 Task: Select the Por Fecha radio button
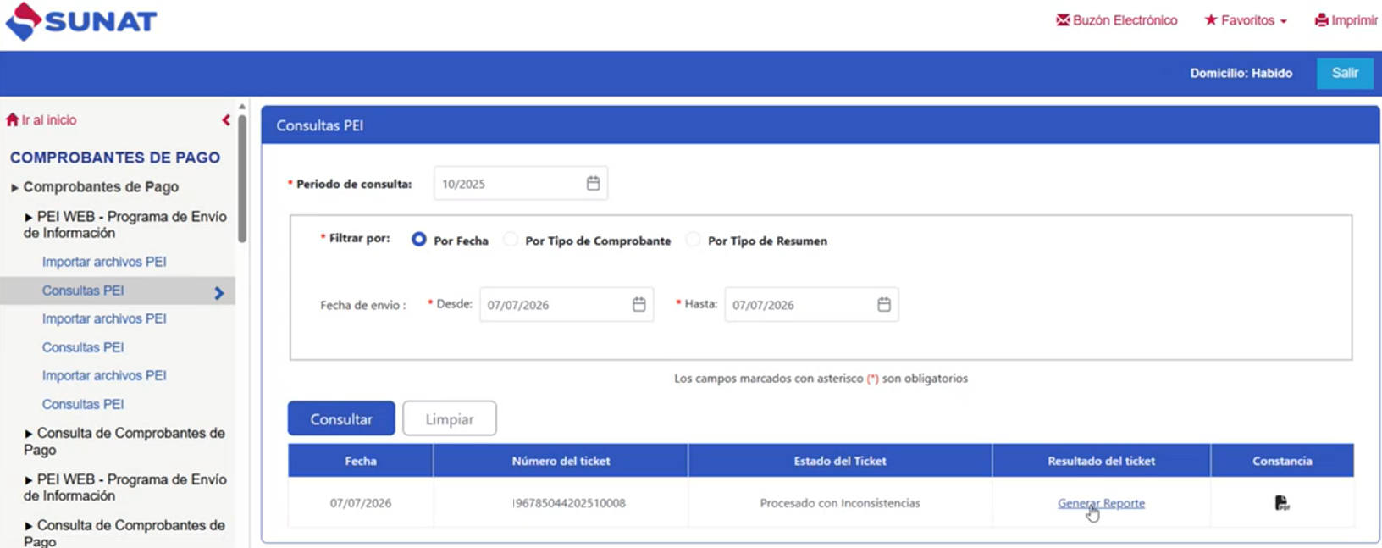(x=418, y=240)
